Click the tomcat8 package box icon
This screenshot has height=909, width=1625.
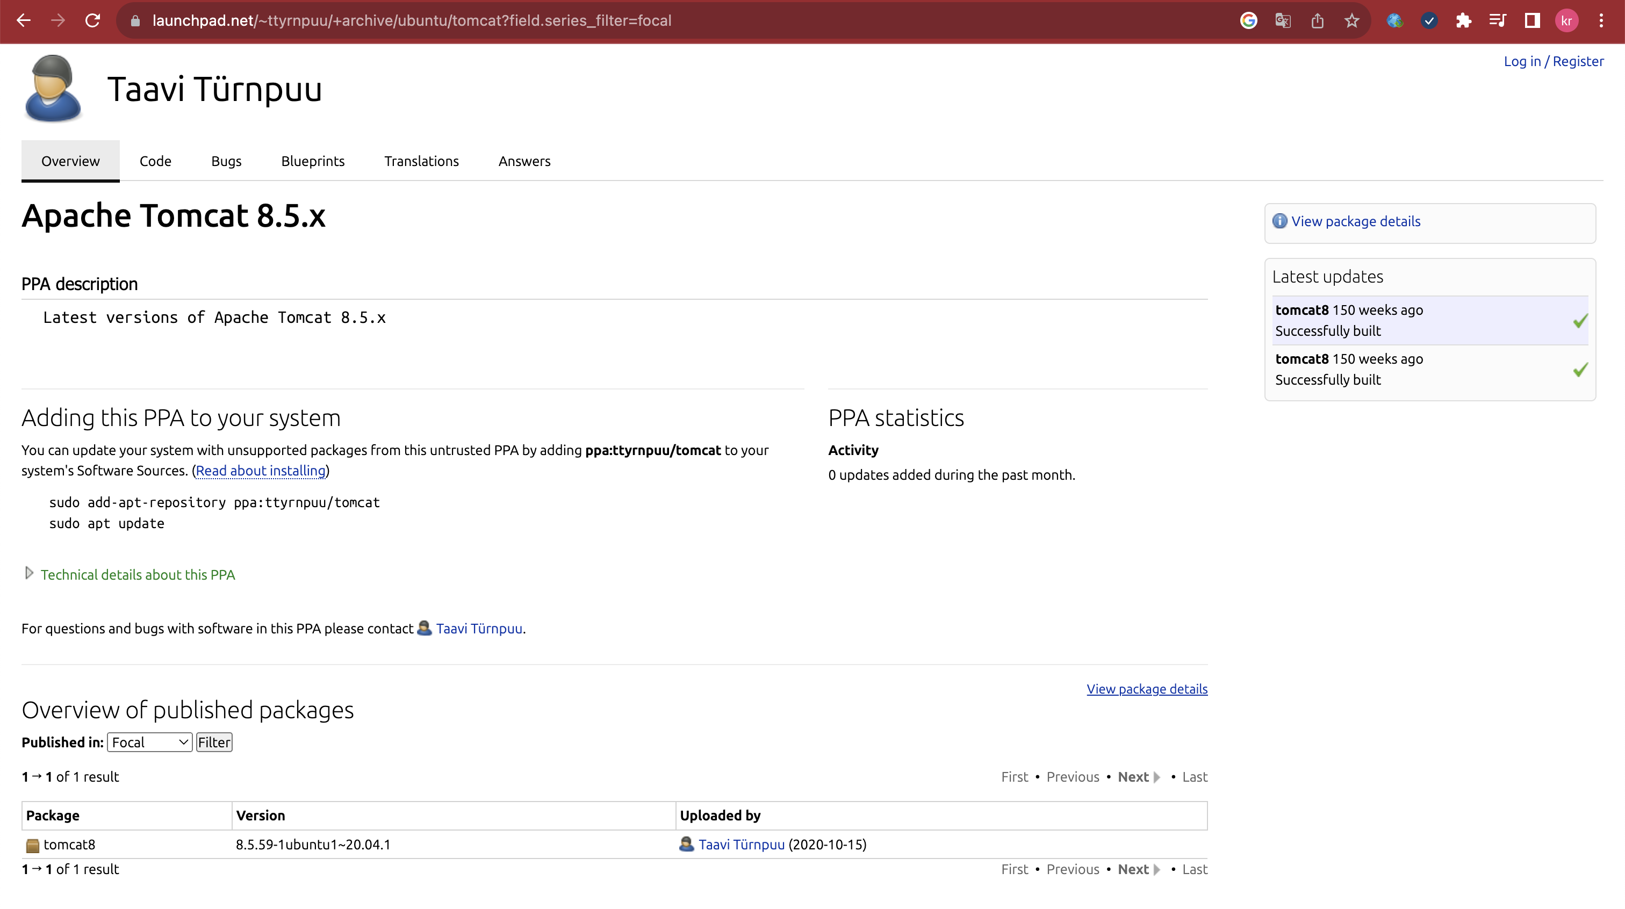(32, 845)
